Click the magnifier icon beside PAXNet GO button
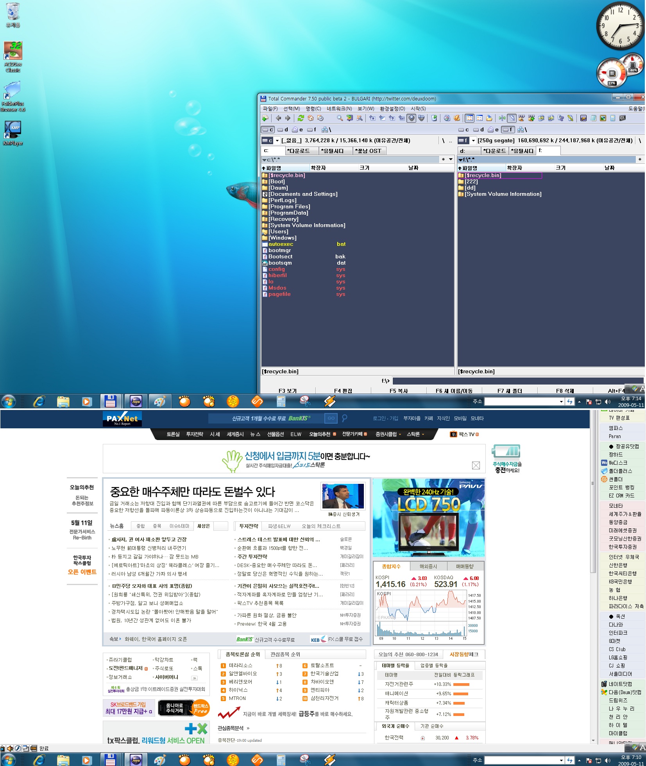 [x=344, y=418]
